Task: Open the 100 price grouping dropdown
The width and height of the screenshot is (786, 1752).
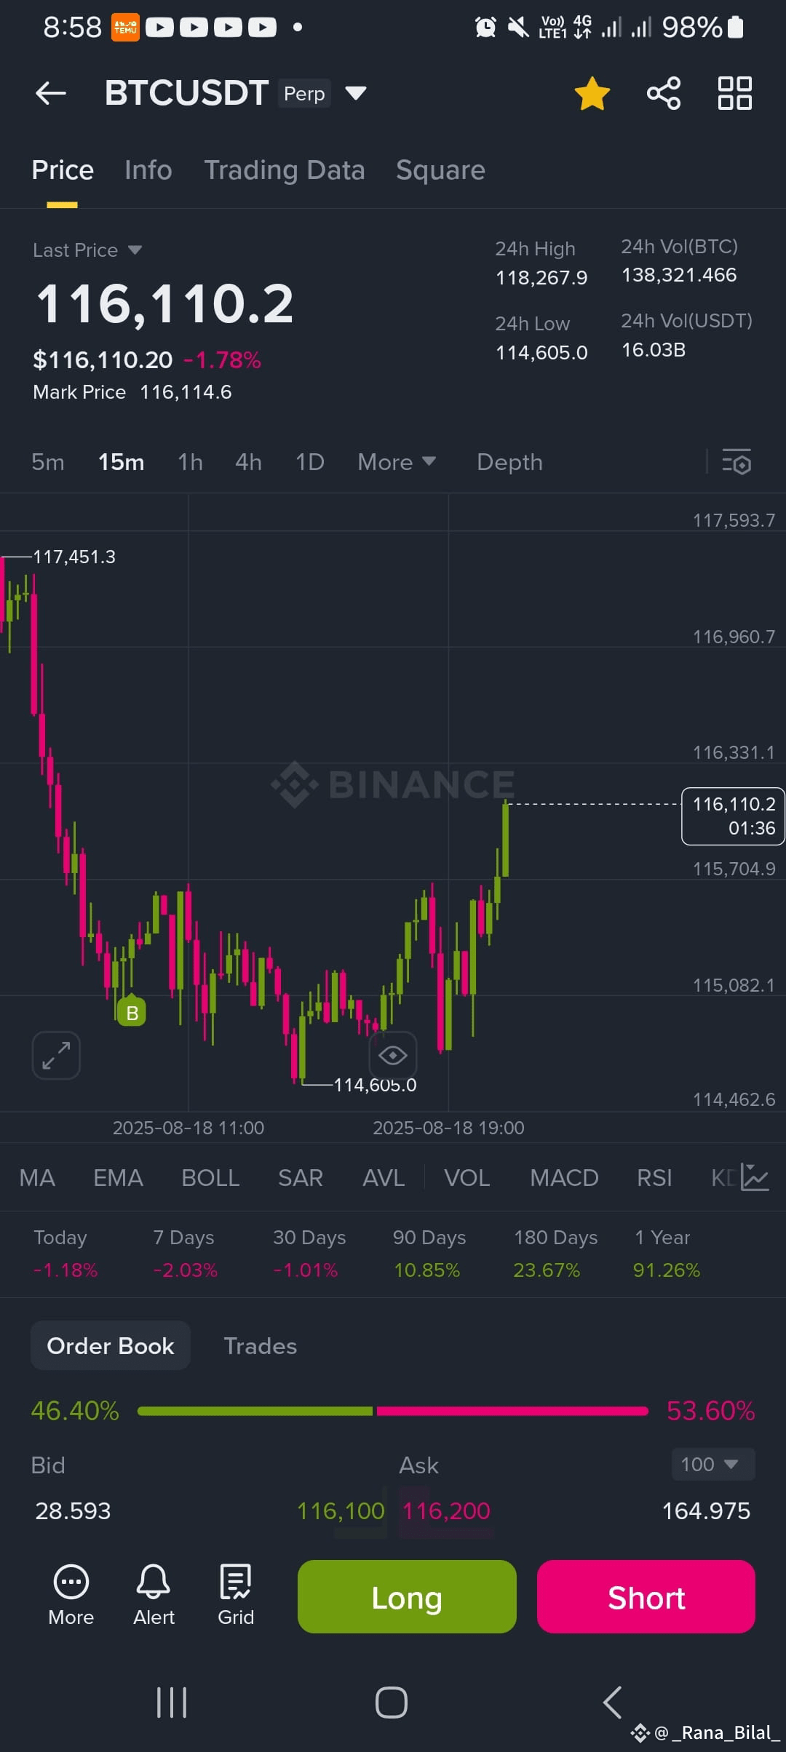Action: [x=712, y=1464]
